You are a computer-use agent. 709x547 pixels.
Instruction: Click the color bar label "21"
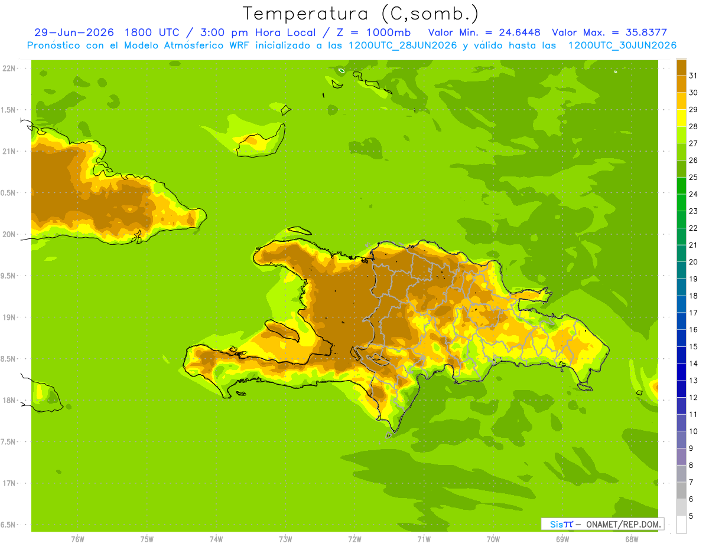(694, 245)
